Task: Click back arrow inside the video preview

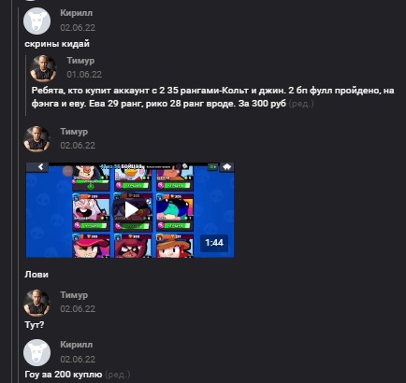Action: [x=40, y=167]
